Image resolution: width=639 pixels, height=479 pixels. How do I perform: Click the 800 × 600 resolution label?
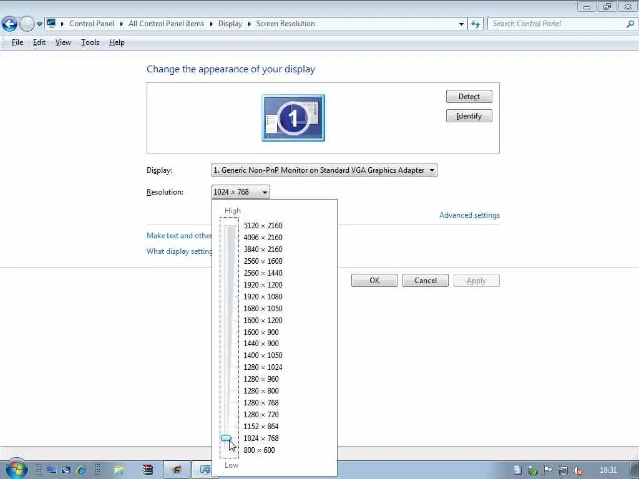tap(259, 450)
